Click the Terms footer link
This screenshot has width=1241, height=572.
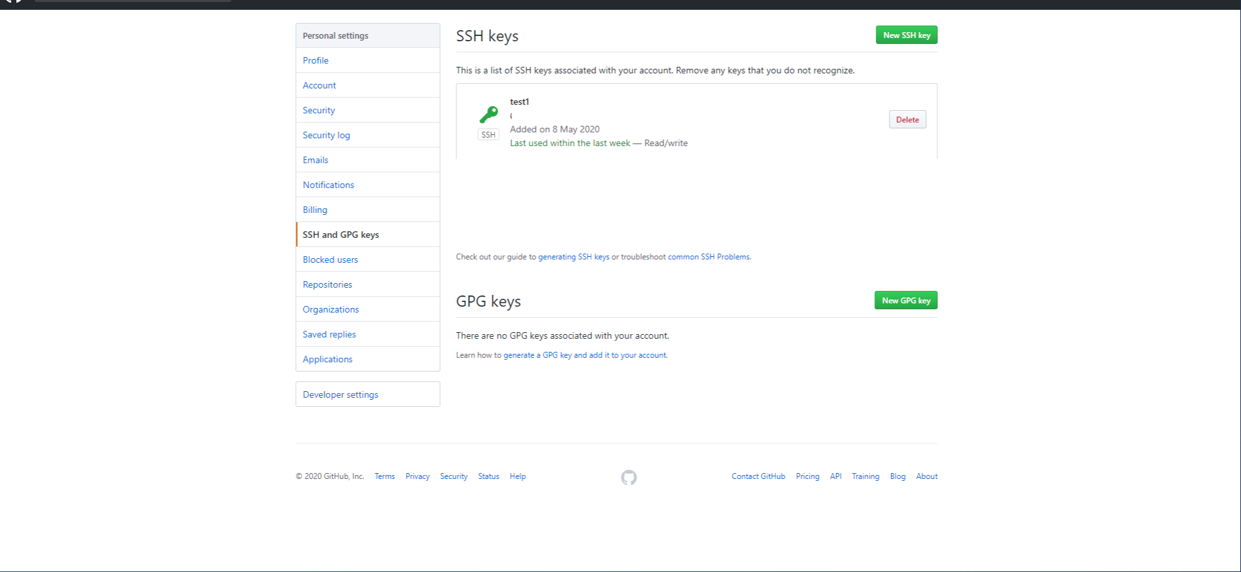click(x=385, y=476)
